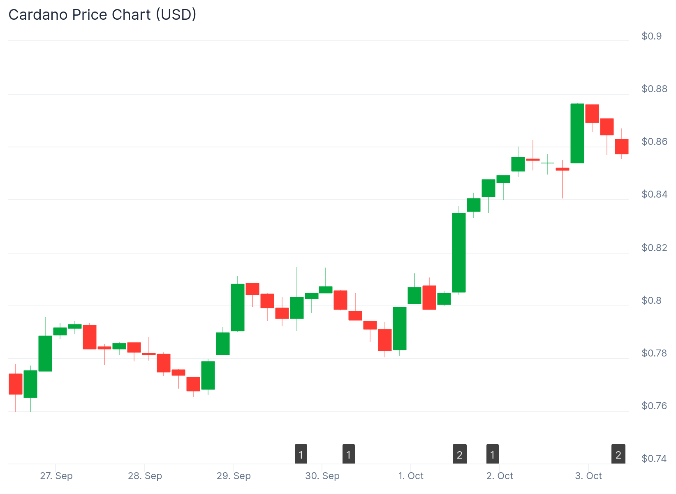Select the 30. Sep axis label
The image size is (676, 494).
pos(322,476)
